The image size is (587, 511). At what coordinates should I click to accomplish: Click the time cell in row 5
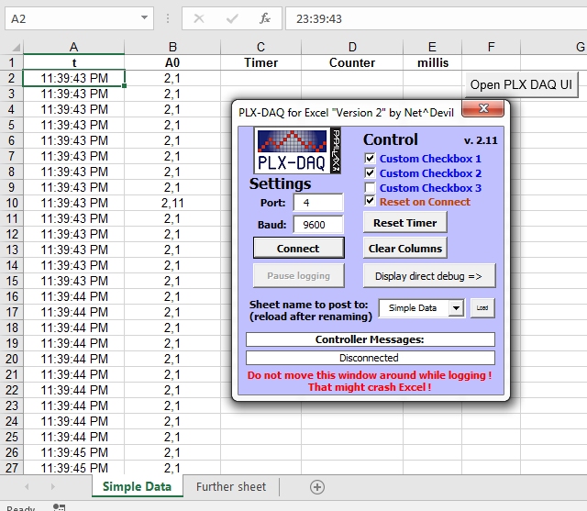(x=73, y=125)
